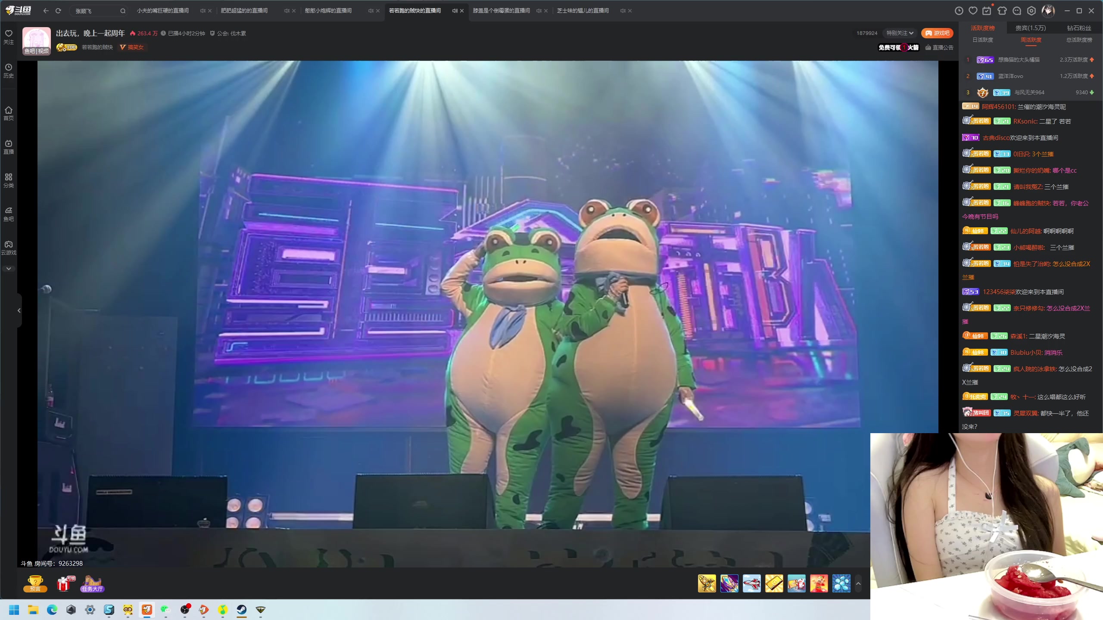Select the 活跃度榜 tab
This screenshot has height=620, width=1103.
(982, 28)
